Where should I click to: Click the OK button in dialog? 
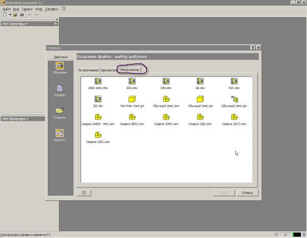click(224, 193)
